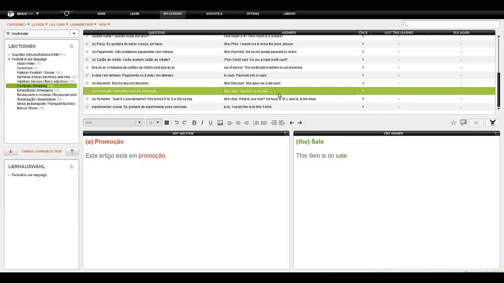The image size is (504, 283).
Task: Expand Geprüfter Wirtschaftsfachwirt IHK tree node
Action: pos(9,55)
